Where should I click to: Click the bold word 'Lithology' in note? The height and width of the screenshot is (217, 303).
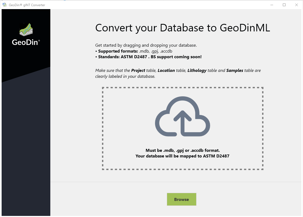[x=197, y=71]
